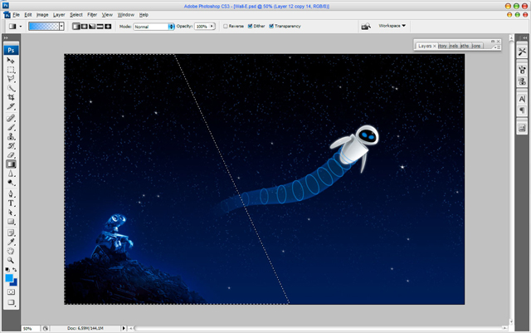
Task: Select the Zoom tool
Action: (x=11, y=261)
